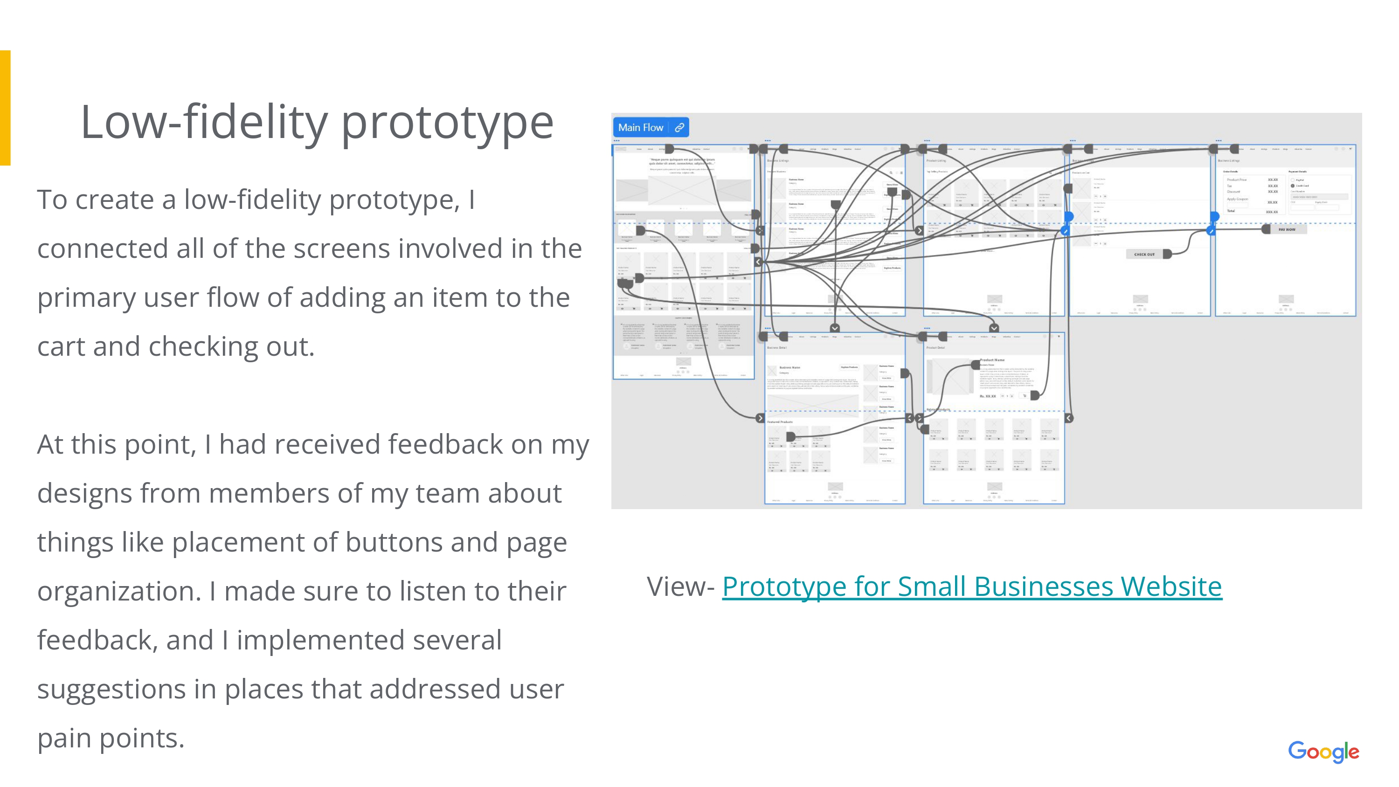Viewport: 1399px width, 787px height.
Task: Click left chevron right of Product Detail screen
Action: [1069, 418]
